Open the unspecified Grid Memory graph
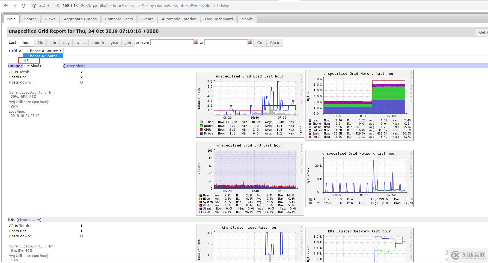 click(359, 105)
